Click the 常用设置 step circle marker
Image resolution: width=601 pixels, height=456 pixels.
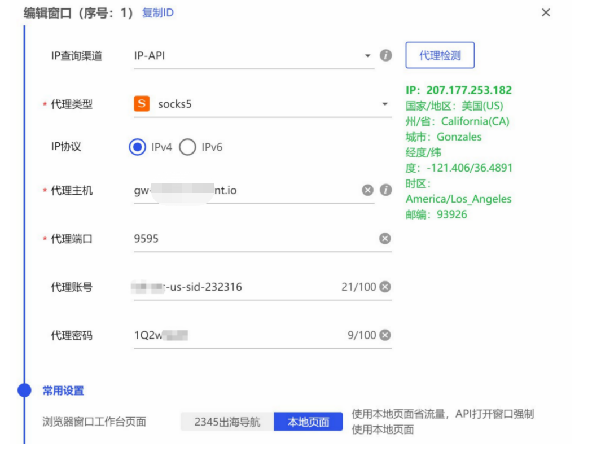pyautogui.click(x=24, y=391)
